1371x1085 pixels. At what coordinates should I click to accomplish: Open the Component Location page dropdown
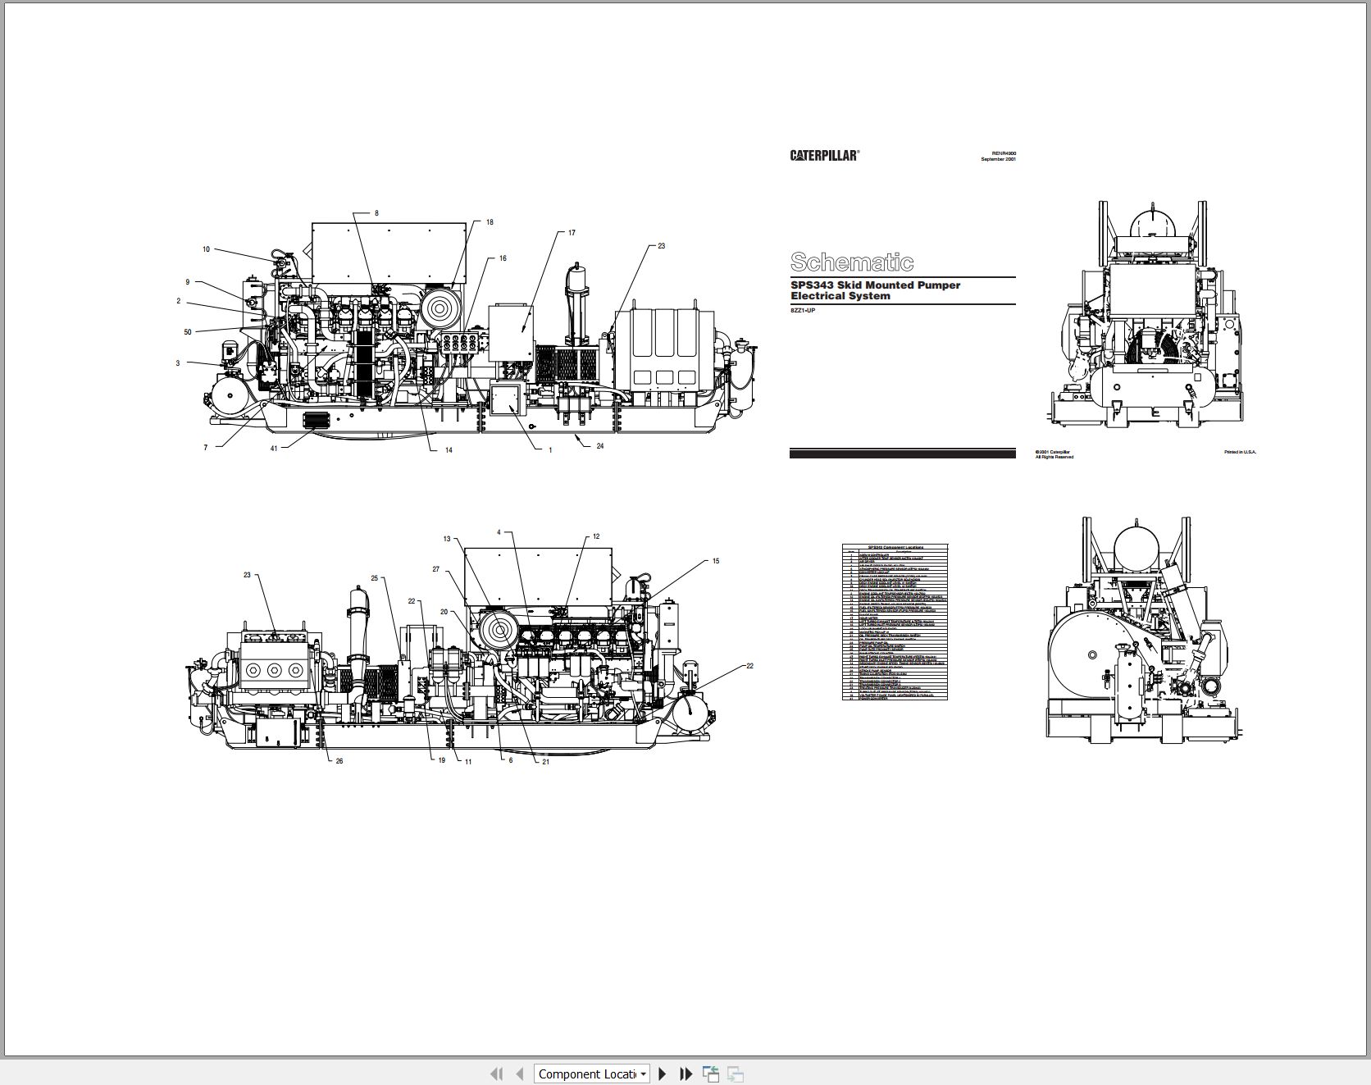coord(592,1074)
